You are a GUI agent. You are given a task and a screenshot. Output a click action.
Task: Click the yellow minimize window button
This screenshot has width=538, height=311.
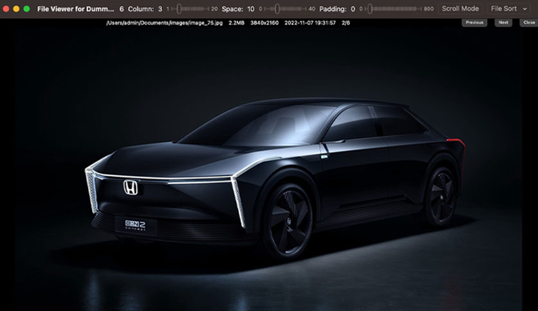click(16, 9)
